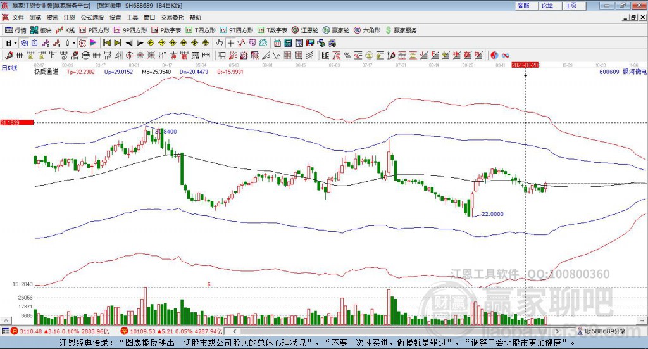The width and height of the screenshot is (648, 349).
Task: Open the 设置 menu
Action: [115, 17]
